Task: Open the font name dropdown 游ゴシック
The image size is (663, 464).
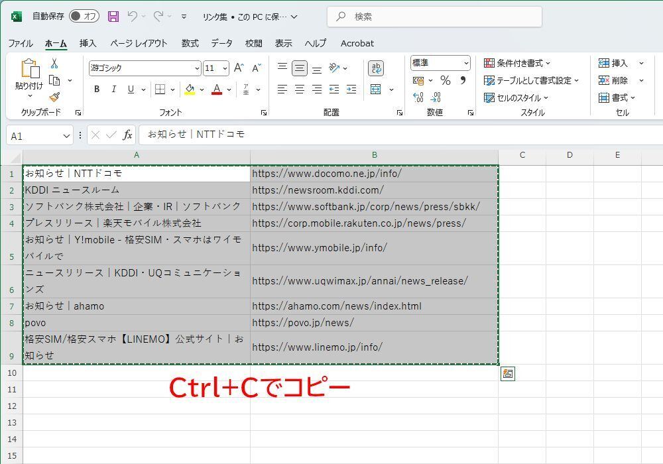Action: pyautogui.click(x=197, y=68)
